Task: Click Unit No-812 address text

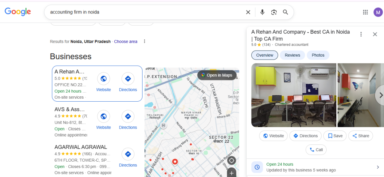Action: coord(70,122)
